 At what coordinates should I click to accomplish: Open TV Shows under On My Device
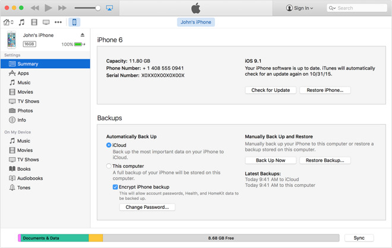pyautogui.click(x=45, y=160)
